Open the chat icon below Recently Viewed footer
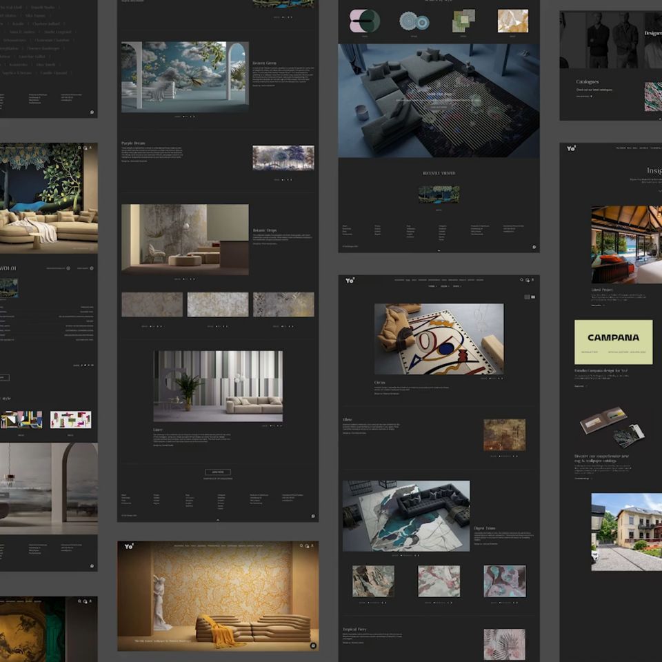662x662 pixels. pos(534,246)
